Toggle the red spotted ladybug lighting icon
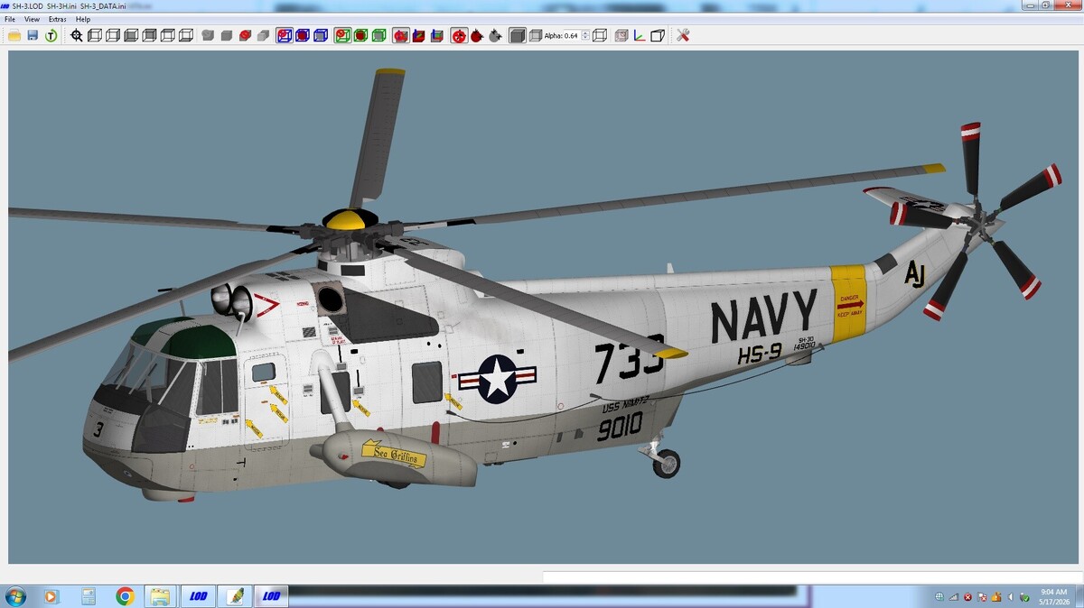1084x608 pixels. pyautogui.click(x=459, y=35)
